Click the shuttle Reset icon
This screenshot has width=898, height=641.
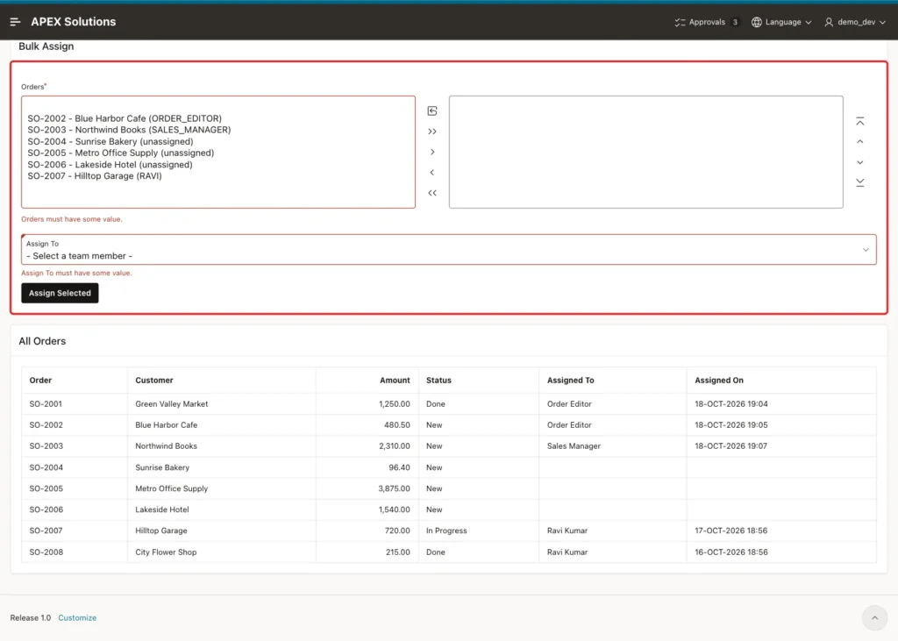click(432, 110)
